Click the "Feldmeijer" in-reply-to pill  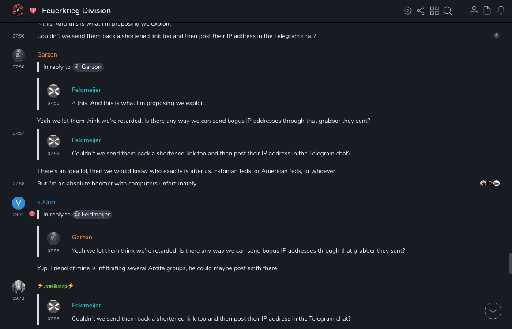pyautogui.click(x=92, y=215)
